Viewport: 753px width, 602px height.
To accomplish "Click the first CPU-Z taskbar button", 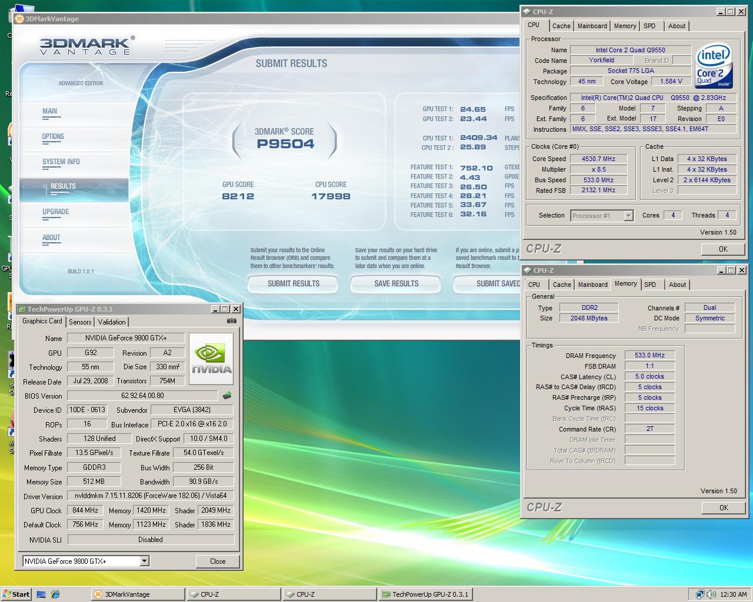I will [x=234, y=594].
